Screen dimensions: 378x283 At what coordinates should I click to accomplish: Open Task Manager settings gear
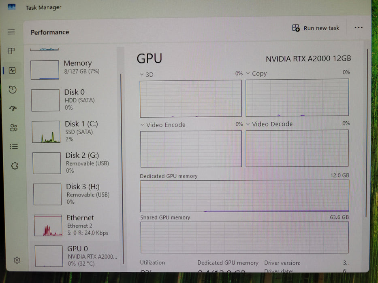17,260
